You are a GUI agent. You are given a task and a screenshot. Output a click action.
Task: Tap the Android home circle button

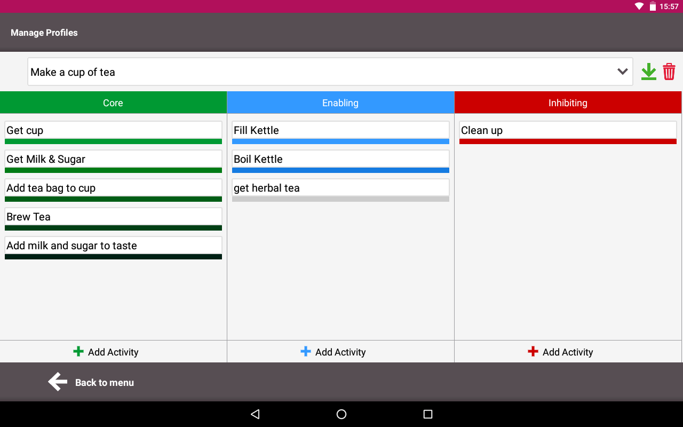tap(341, 414)
